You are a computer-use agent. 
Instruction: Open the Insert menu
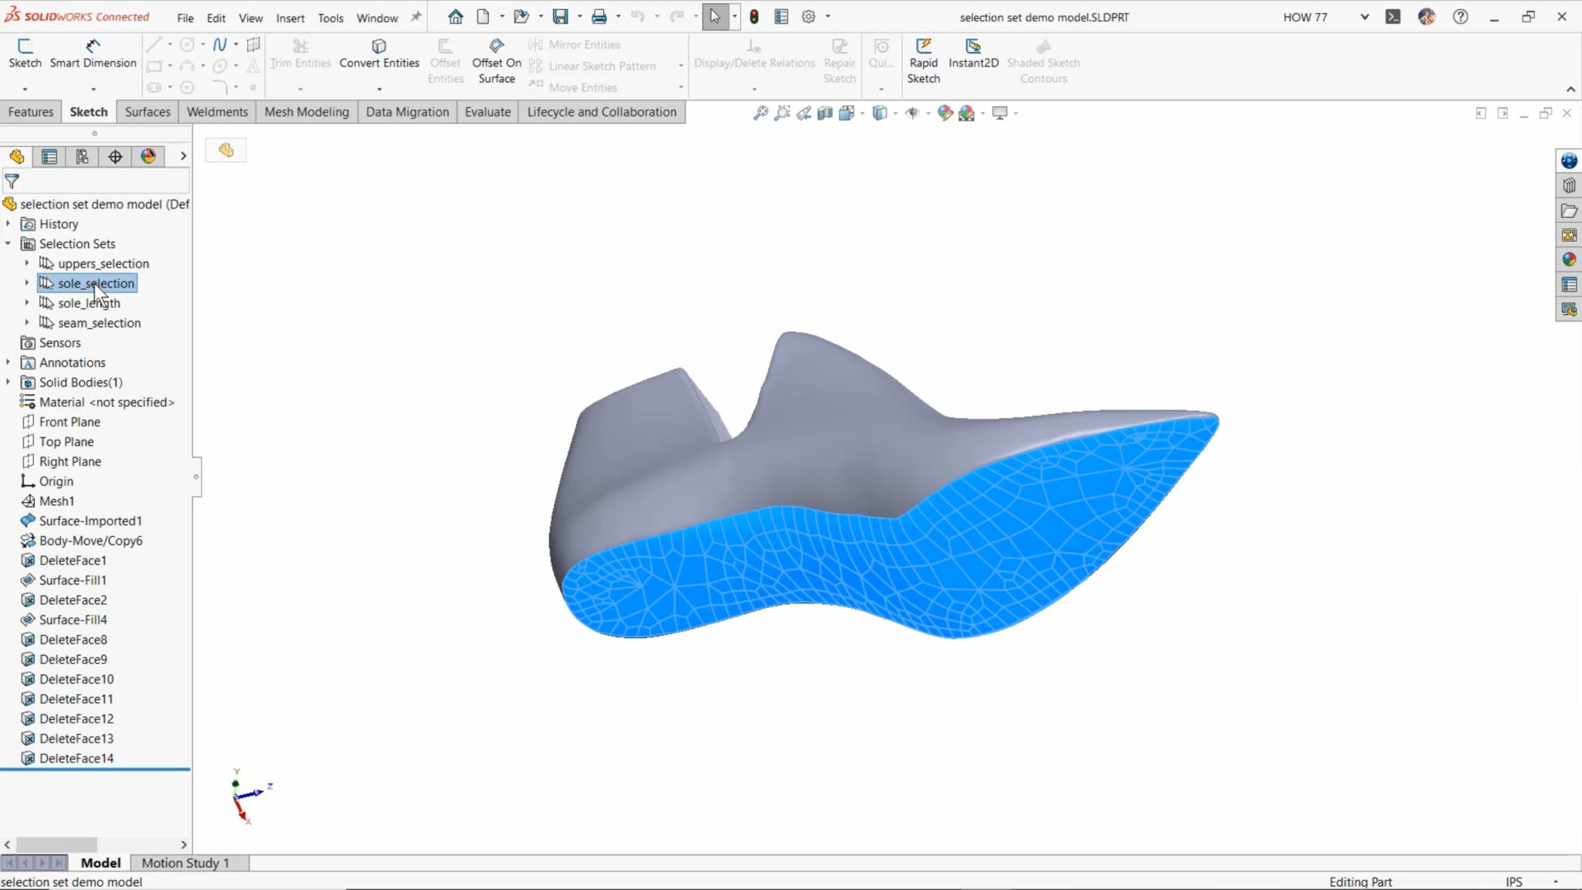[290, 17]
